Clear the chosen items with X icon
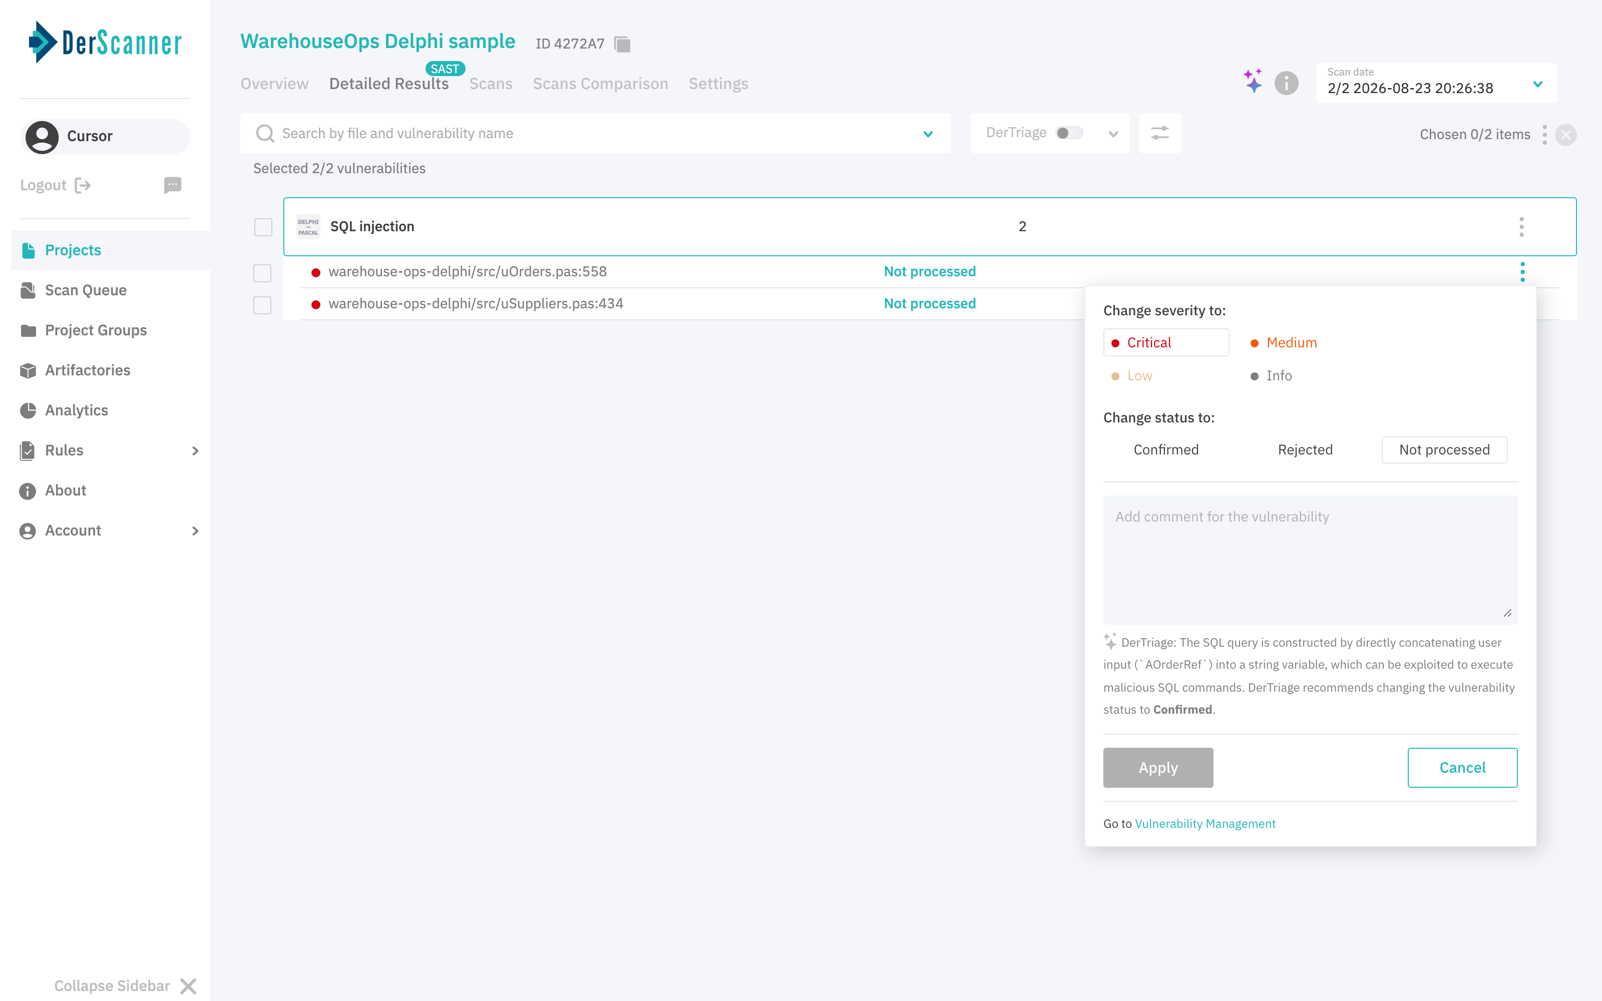Image resolution: width=1602 pixels, height=1001 pixels. [1565, 135]
